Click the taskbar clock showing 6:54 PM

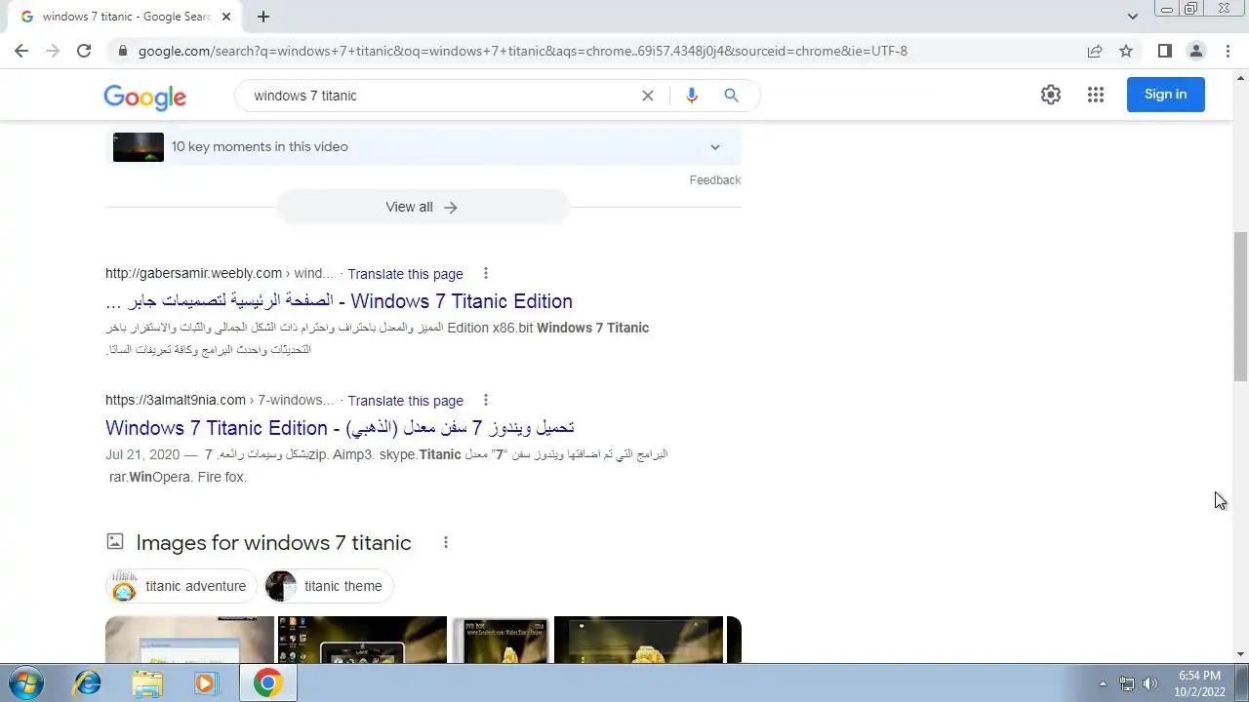tap(1199, 682)
